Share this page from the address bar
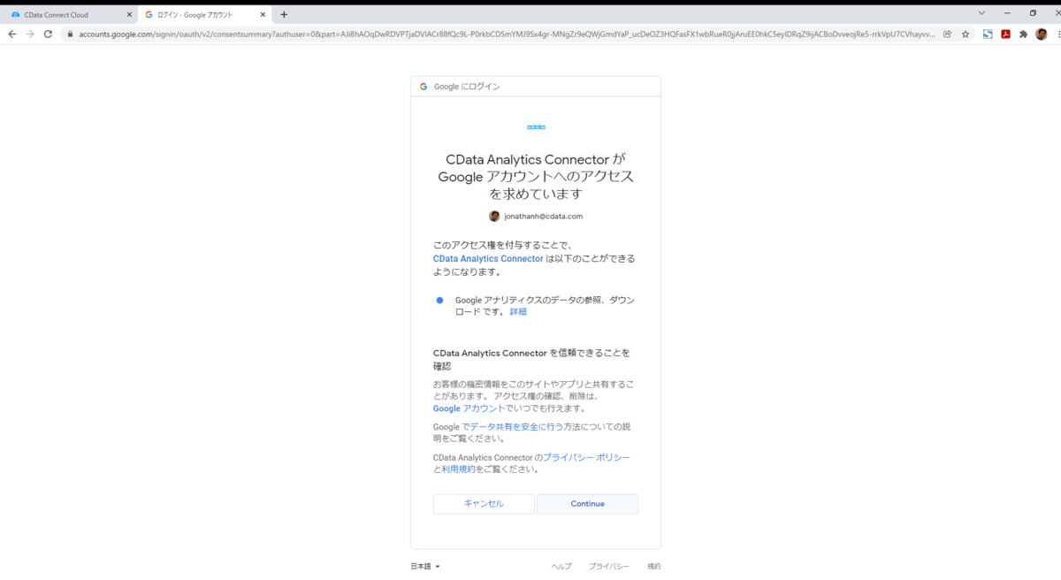1061x580 pixels. tap(947, 34)
